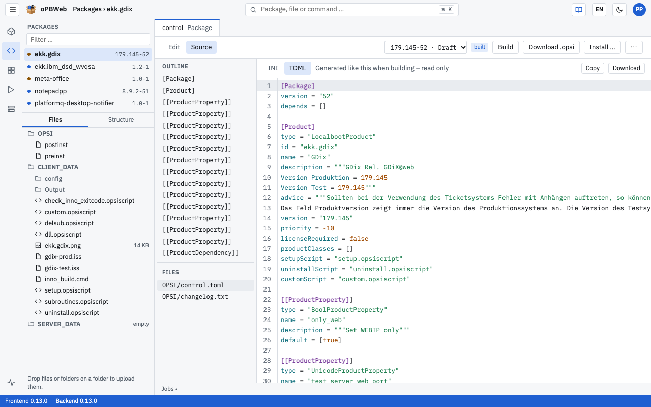
Task: Open the PP user avatar menu
Action: tap(639, 9)
